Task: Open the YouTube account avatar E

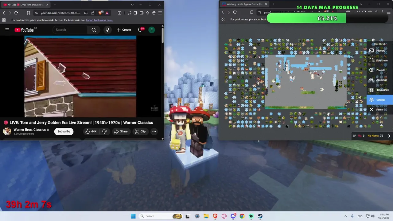Action: click(x=151, y=30)
